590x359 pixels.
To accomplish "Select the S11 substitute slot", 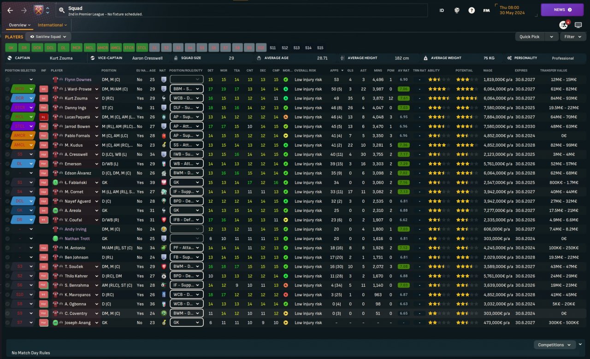I will (x=273, y=47).
